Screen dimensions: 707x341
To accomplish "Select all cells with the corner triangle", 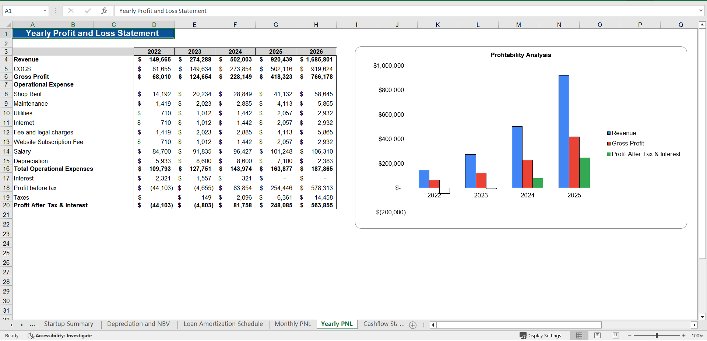I will (x=9, y=24).
